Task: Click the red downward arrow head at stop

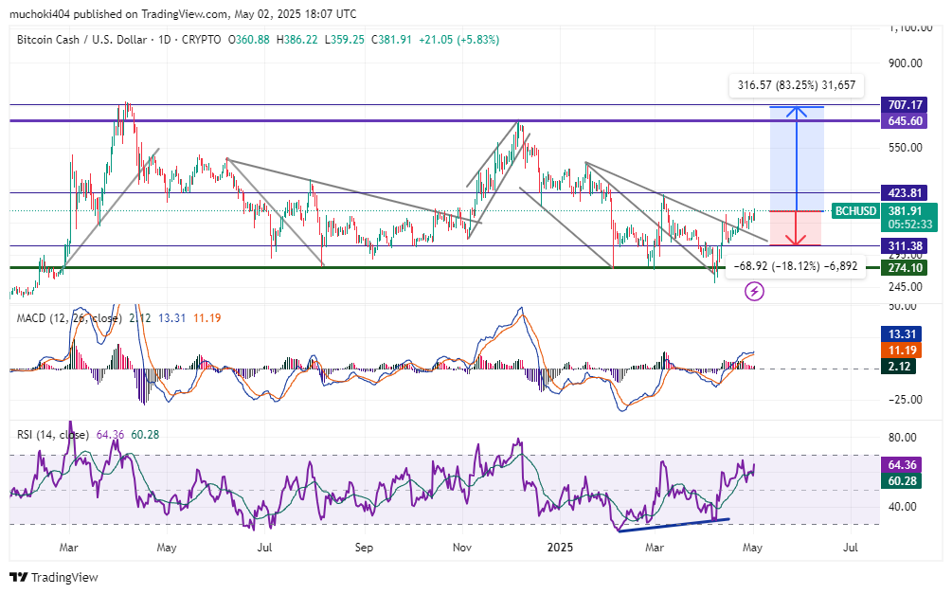Action: [x=797, y=241]
